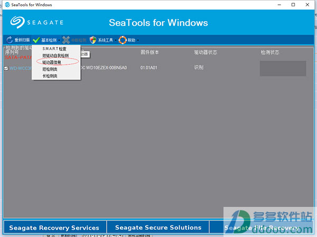Expand the 帮助 dropdown arrow
317x237 pixels.
[x=138, y=40]
